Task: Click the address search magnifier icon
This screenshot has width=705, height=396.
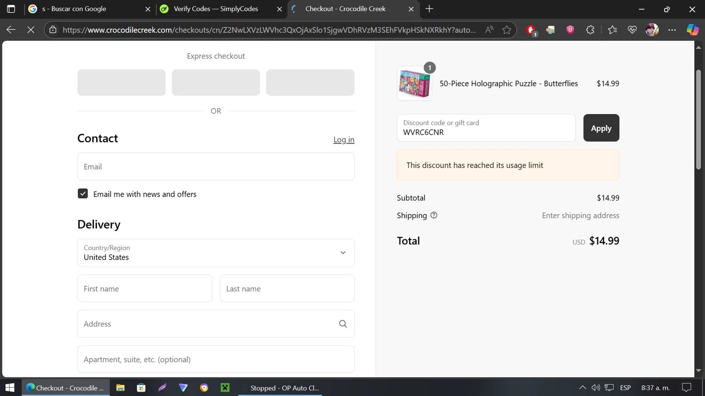Action: point(343,324)
